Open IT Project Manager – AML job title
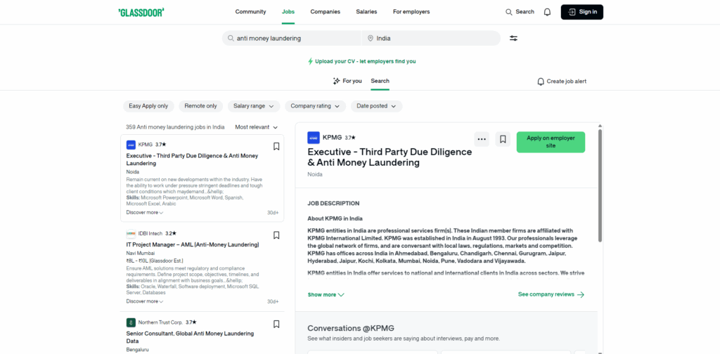 [x=193, y=245]
